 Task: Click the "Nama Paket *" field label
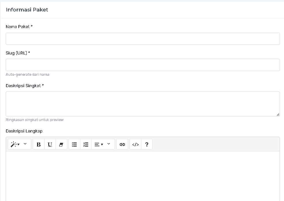click(x=19, y=27)
